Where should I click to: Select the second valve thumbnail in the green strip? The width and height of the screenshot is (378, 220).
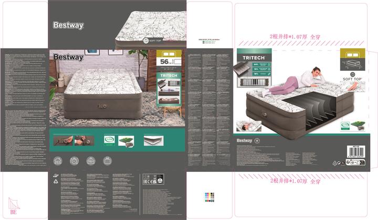point(84,141)
